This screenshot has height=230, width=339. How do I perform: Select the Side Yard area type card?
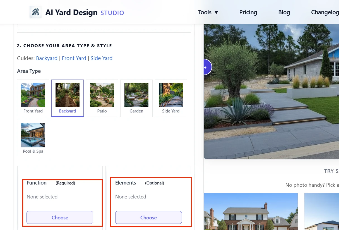(x=171, y=98)
